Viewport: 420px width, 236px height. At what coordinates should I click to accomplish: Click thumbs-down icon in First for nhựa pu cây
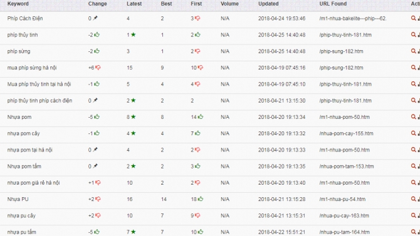point(197,215)
